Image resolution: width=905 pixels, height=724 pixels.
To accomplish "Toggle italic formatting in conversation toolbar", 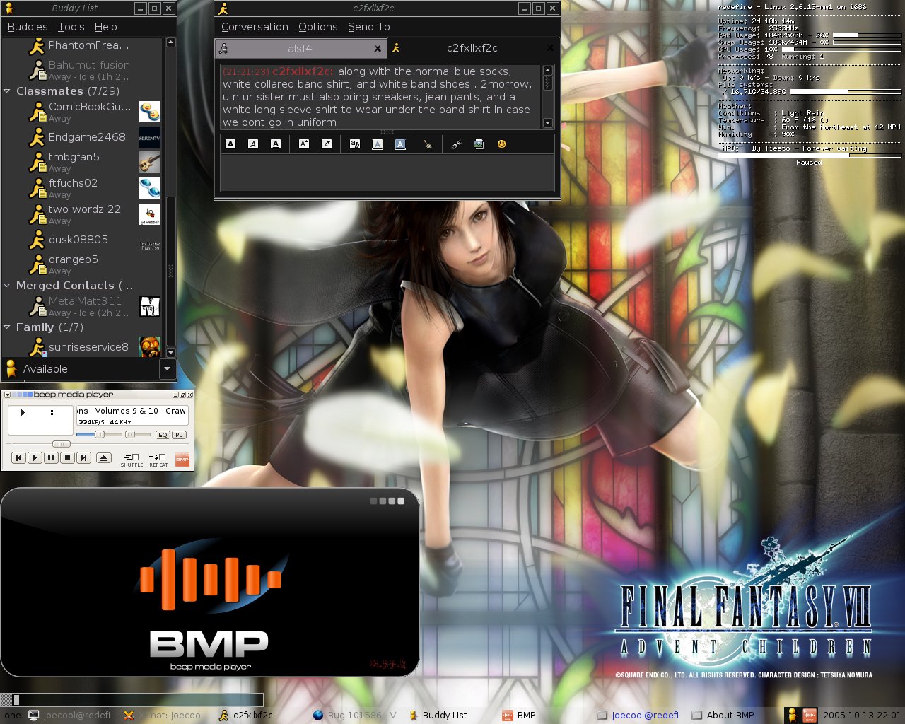I will click(253, 144).
